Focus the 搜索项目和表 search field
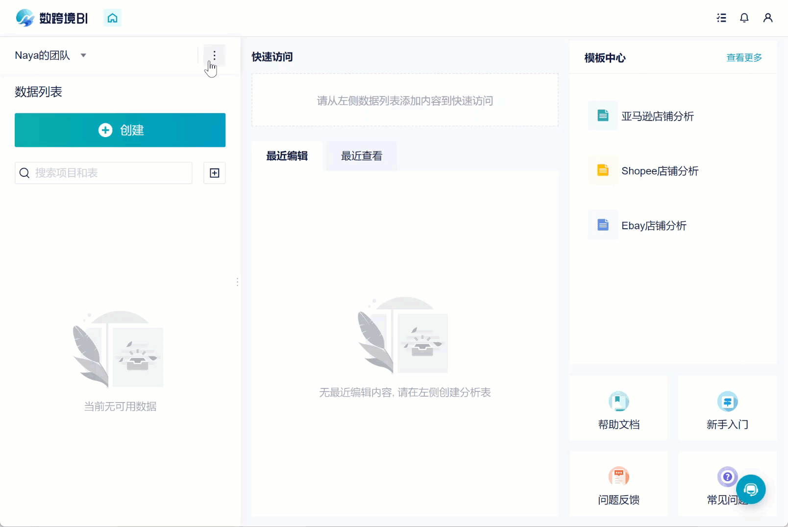 click(103, 173)
